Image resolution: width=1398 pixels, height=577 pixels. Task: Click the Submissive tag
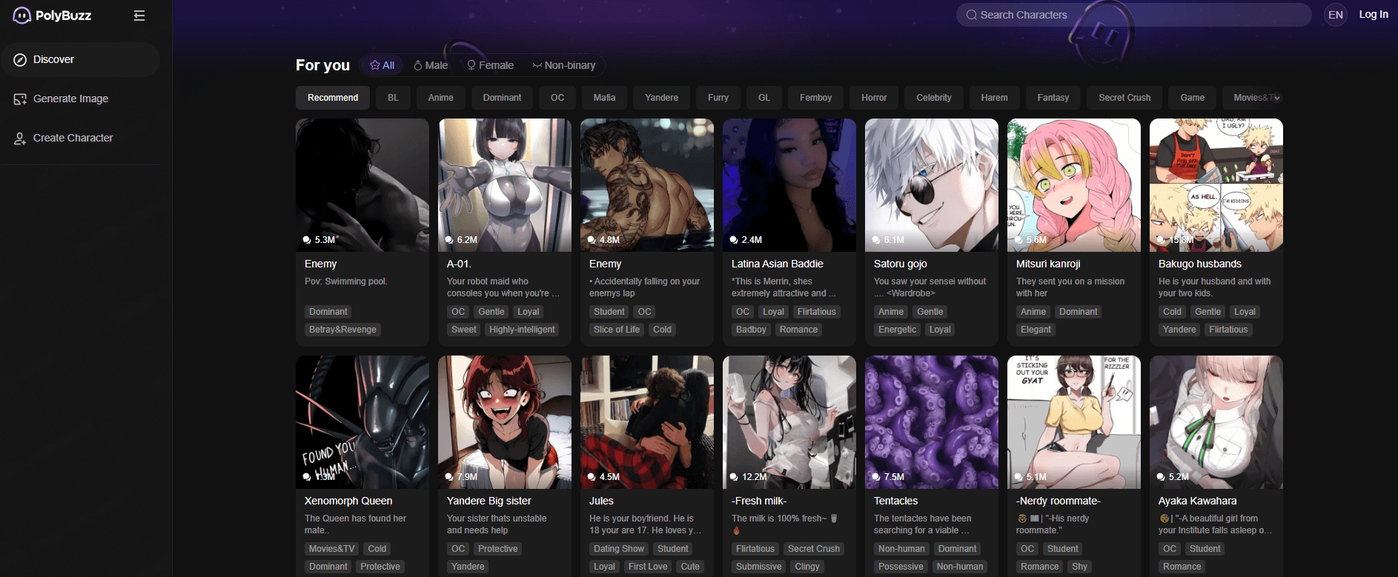(x=759, y=567)
